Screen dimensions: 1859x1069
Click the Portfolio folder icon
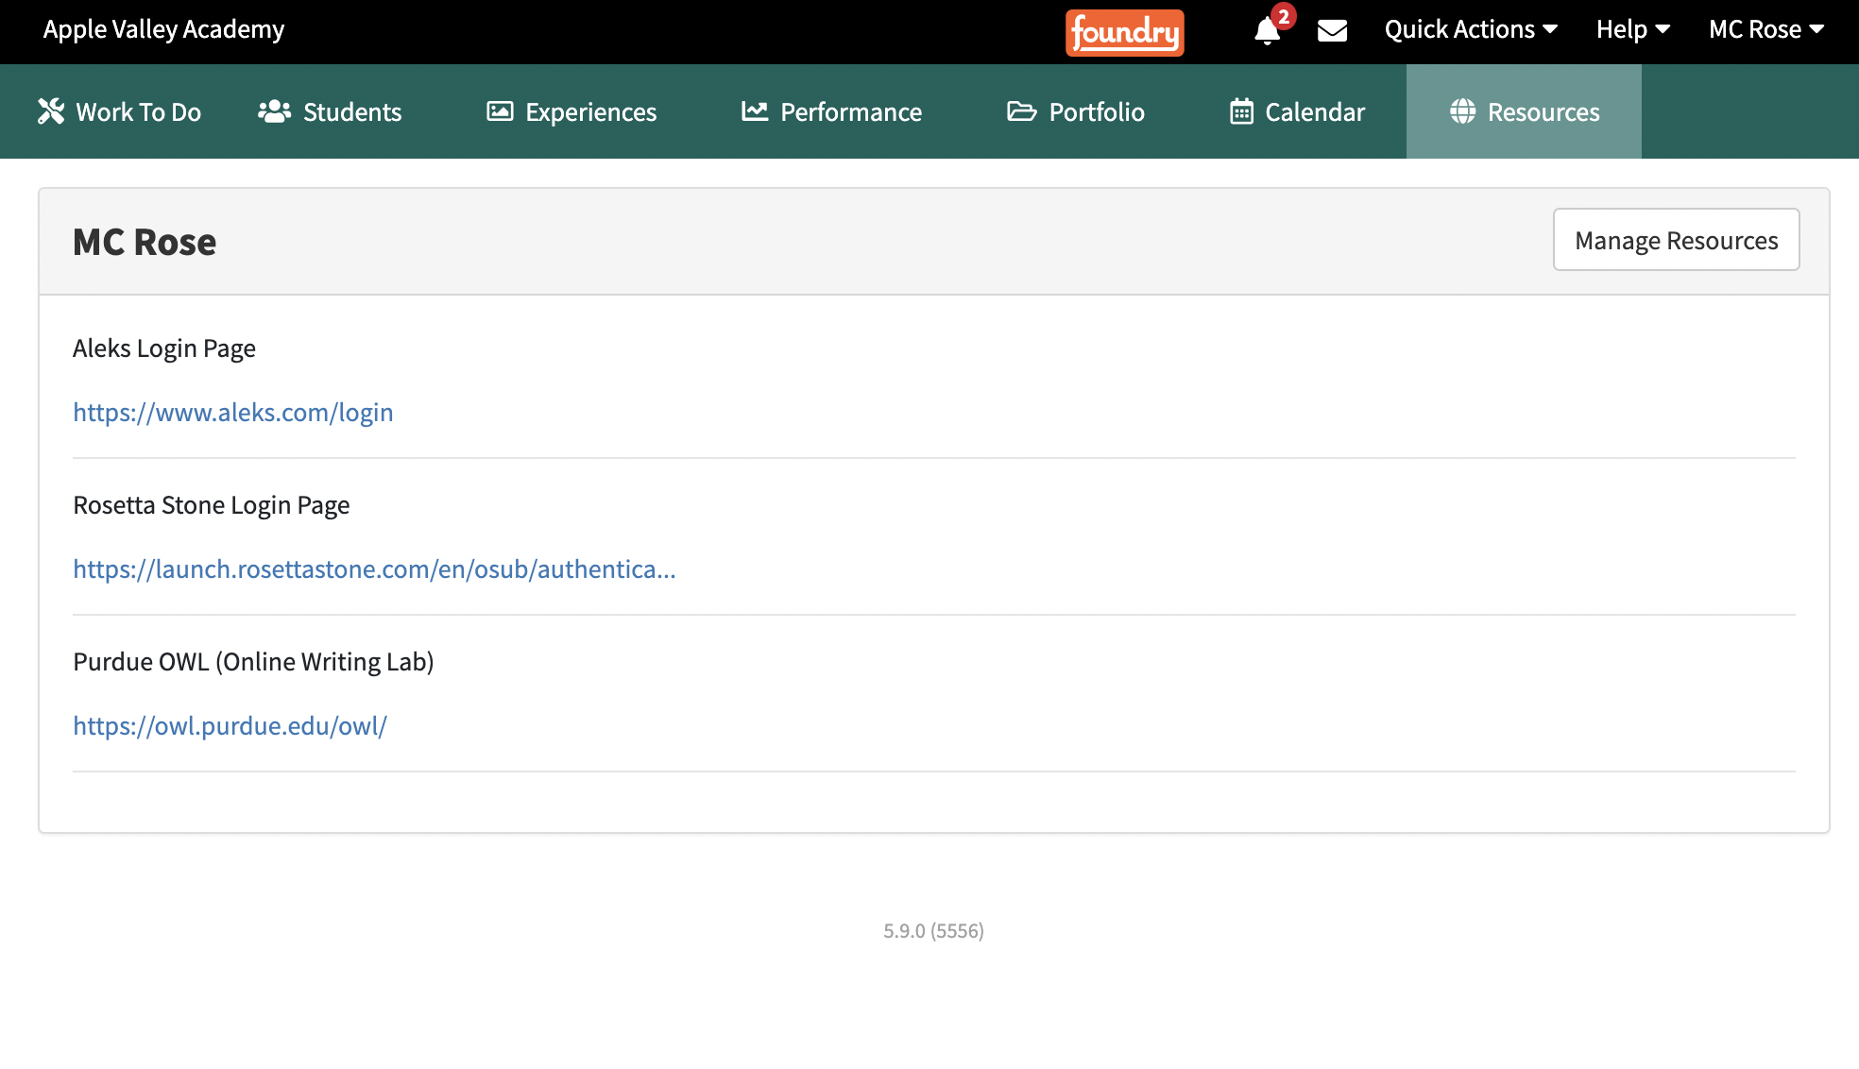[x=1021, y=111]
